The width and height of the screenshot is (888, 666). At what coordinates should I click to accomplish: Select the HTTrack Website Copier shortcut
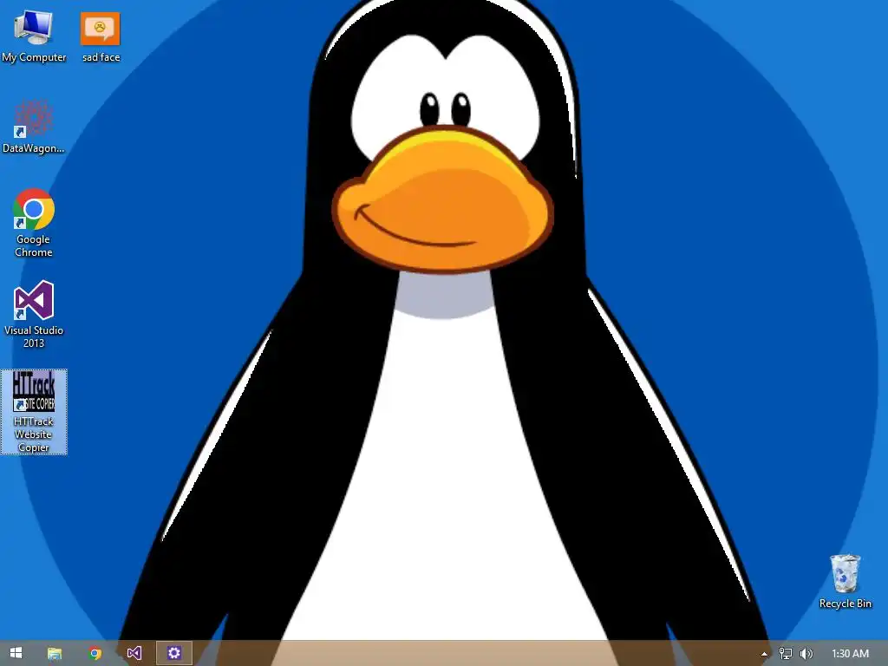point(34,412)
